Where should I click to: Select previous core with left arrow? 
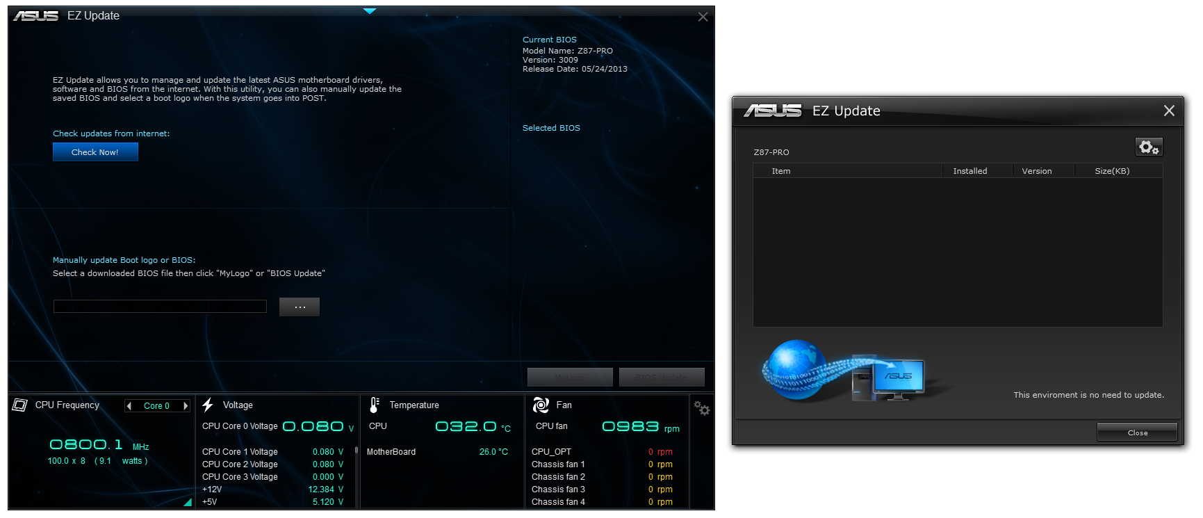(129, 406)
